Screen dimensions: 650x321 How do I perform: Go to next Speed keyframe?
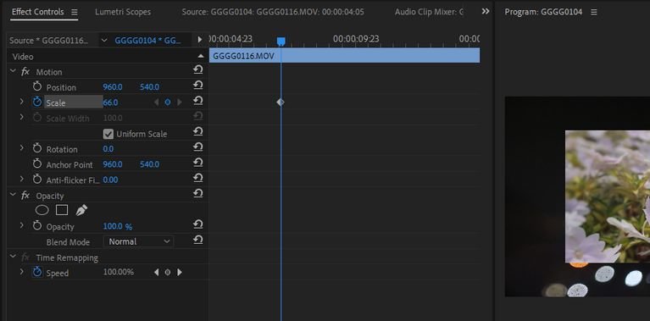180,272
